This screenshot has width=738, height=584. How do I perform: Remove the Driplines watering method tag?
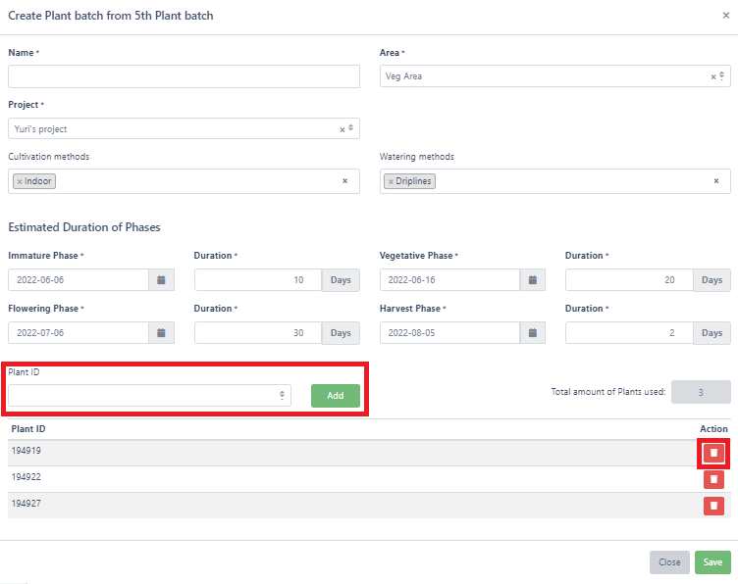coord(391,182)
